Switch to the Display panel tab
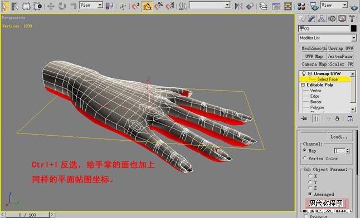The height and width of the screenshot is (218, 360). coord(342,18)
